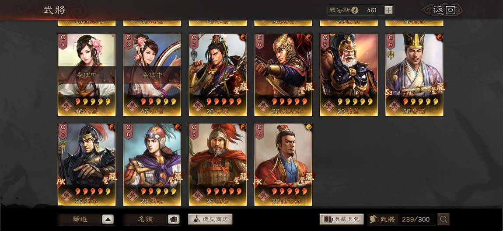Image resolution: width=503 pixels, height=231 pixels.
Task: Return using the 返回 button
Action: click(x=444, y=10)
